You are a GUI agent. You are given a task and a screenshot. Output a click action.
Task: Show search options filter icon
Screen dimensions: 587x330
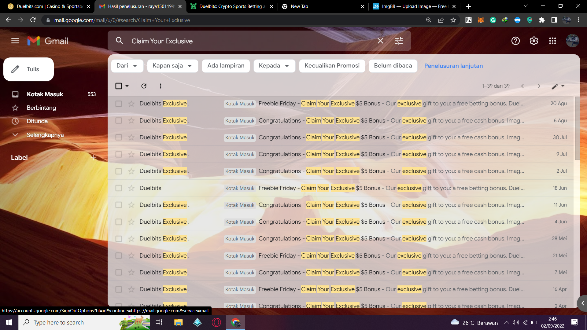click(399, 41)
